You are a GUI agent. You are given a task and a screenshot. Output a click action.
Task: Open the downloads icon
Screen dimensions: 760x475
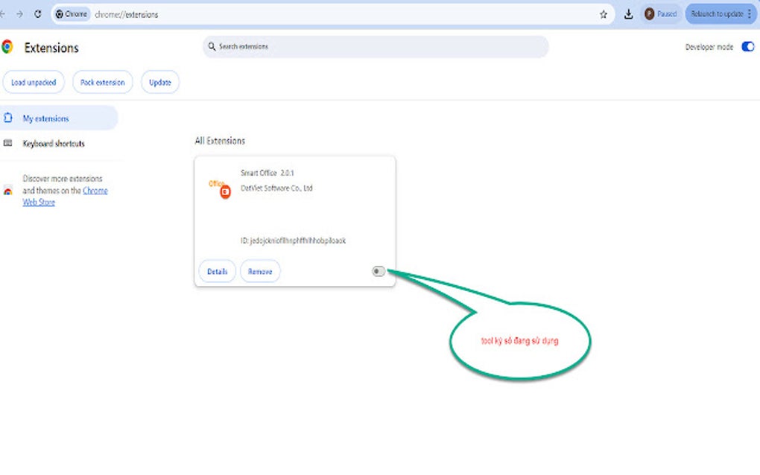tap(628, 13)
